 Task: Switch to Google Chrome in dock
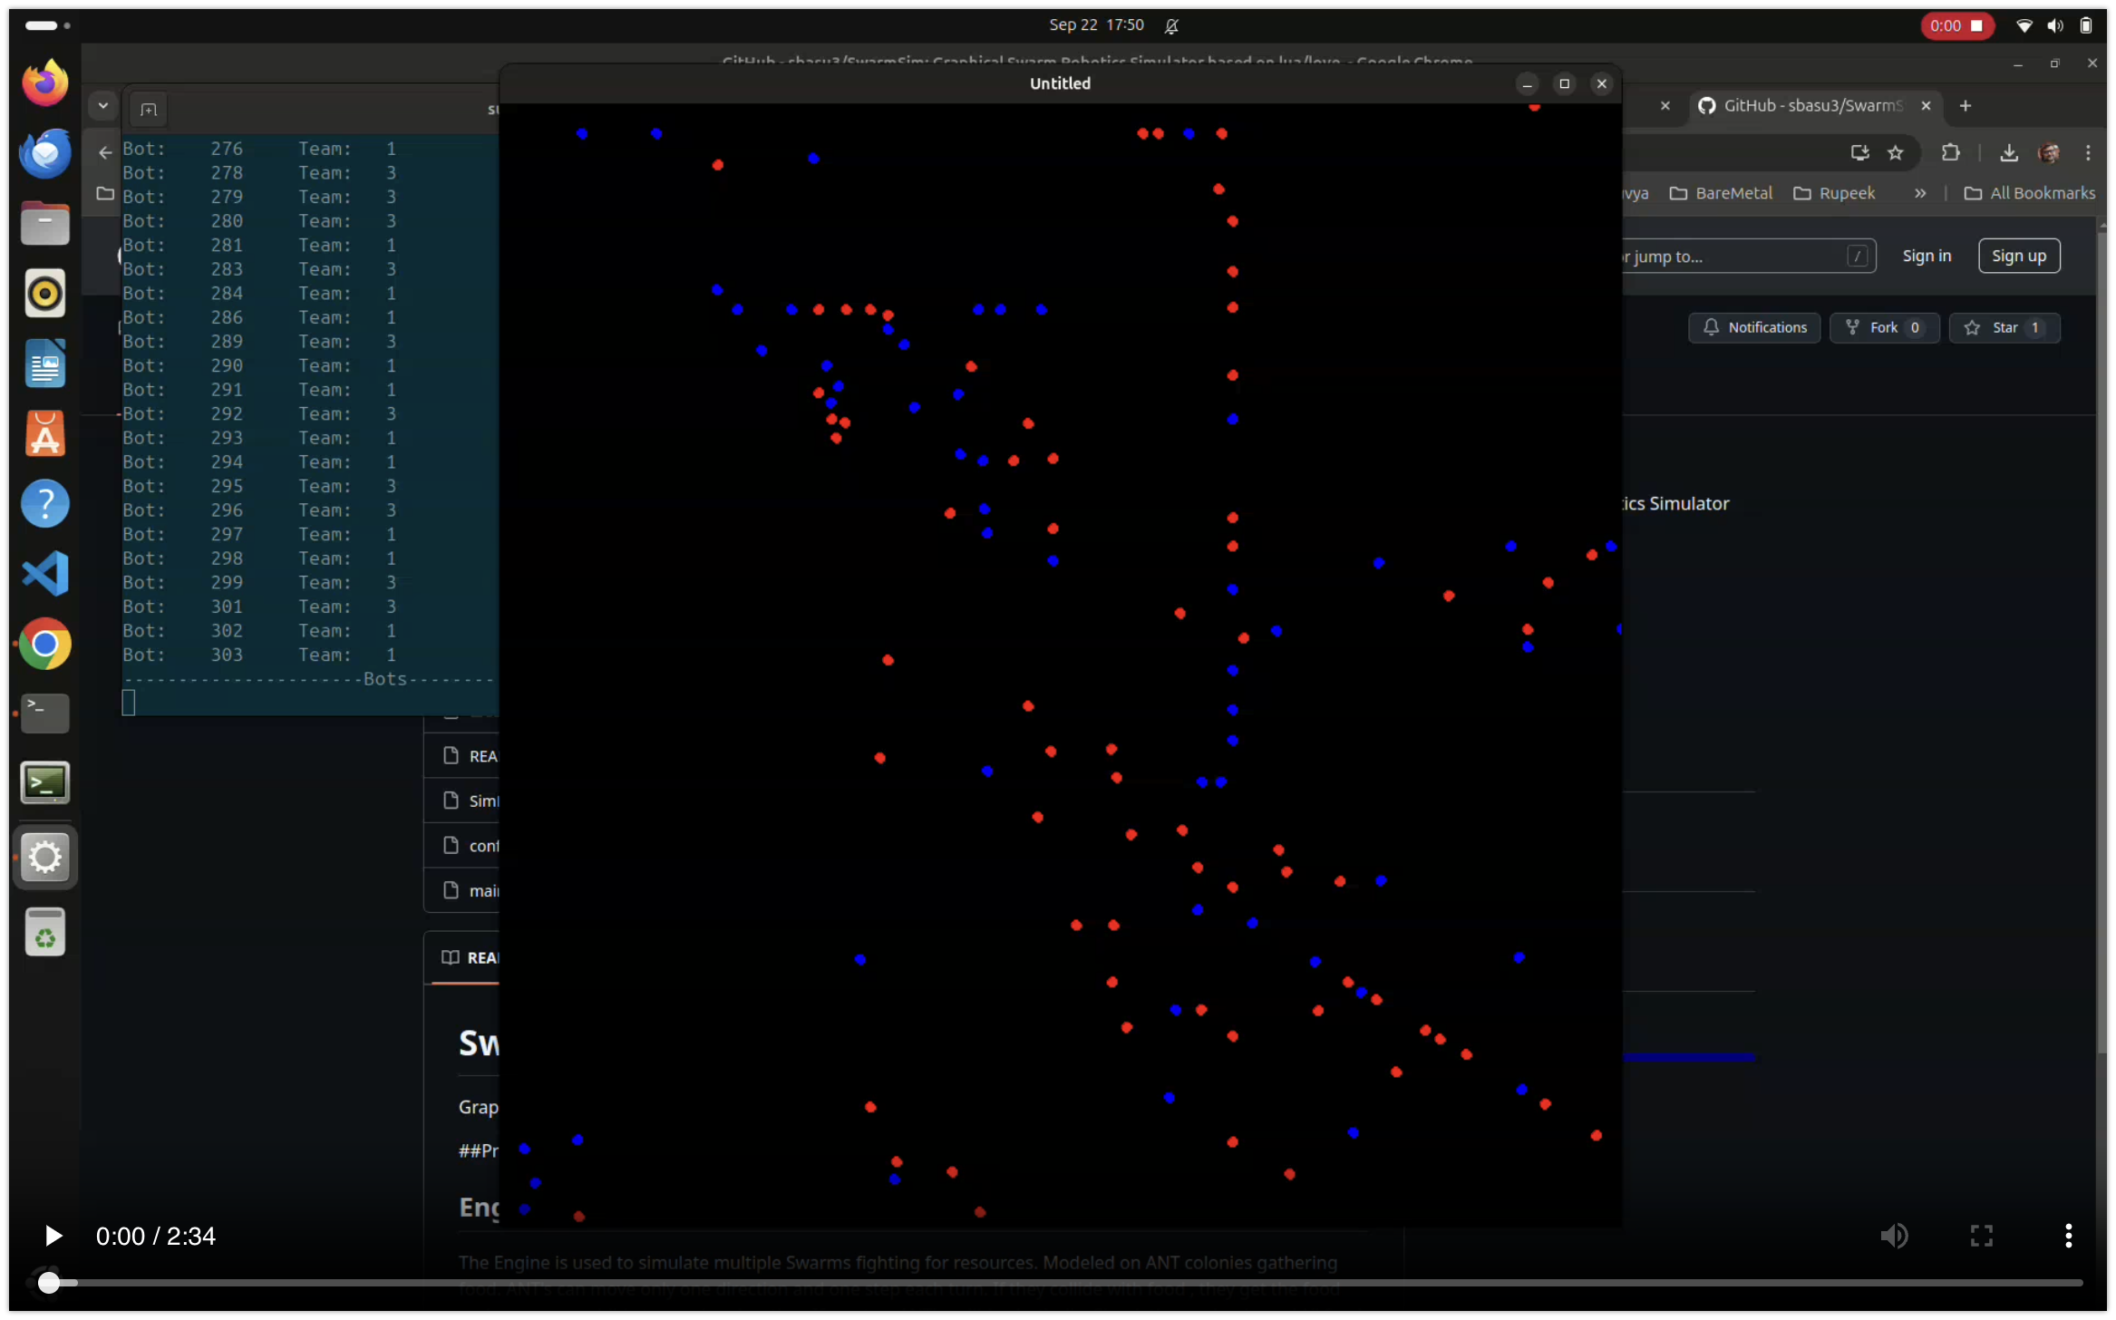44,645
